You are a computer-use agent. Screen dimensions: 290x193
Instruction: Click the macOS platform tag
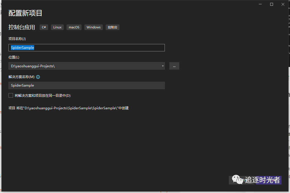(x=74, y=27)
